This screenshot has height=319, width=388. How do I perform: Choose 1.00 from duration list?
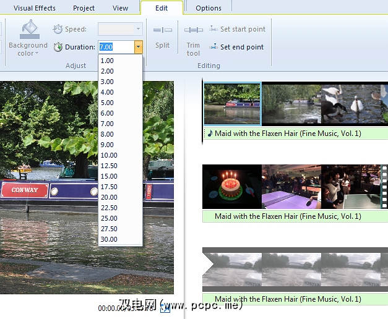pos(120,61)
